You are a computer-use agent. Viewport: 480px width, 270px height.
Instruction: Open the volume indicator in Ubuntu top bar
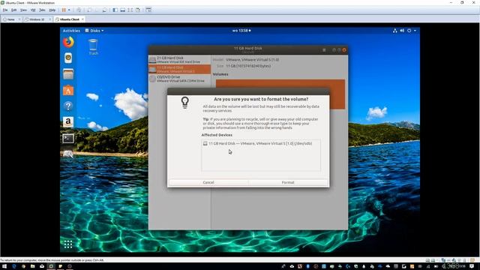402,31
